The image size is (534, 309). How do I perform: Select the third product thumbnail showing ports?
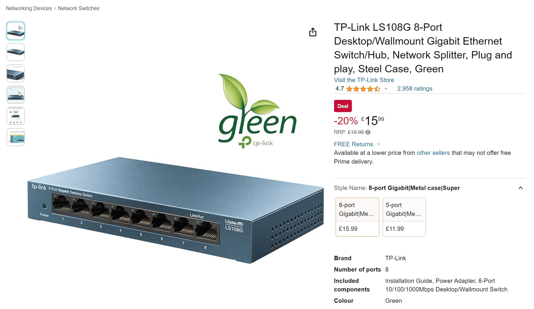pos(16,73)
